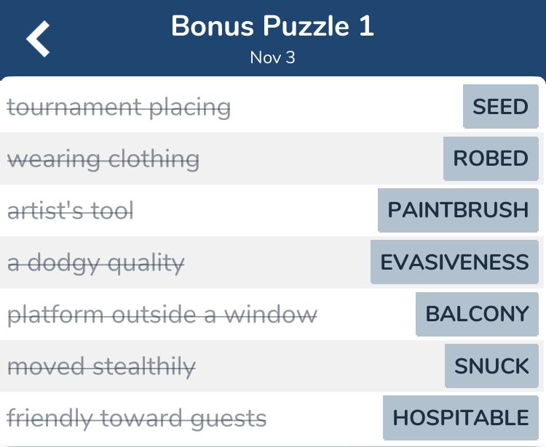Click the 'friendly toward guests' clue
The image size is (546, 447).
137,419
